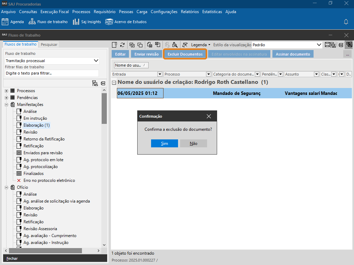The image size is (354, 265).
Task: Expand the Processos tree node
Action: [6, 91]
